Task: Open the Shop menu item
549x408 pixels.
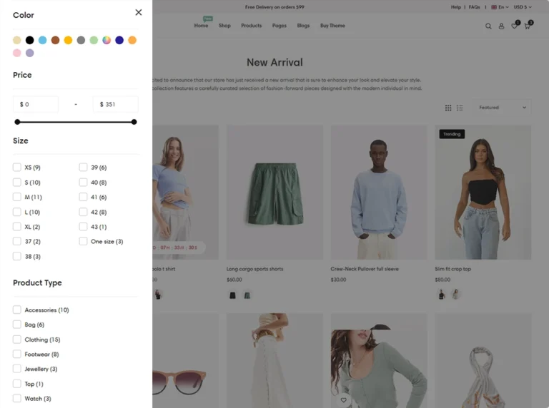Action: tap(224, 26)
